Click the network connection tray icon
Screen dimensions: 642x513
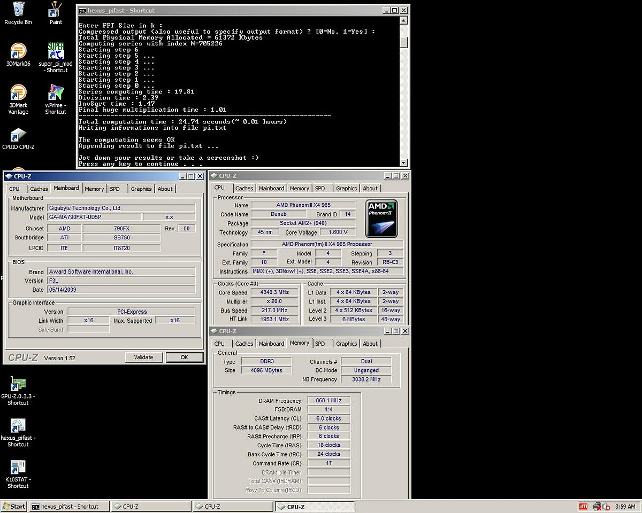tap(597, 507)
